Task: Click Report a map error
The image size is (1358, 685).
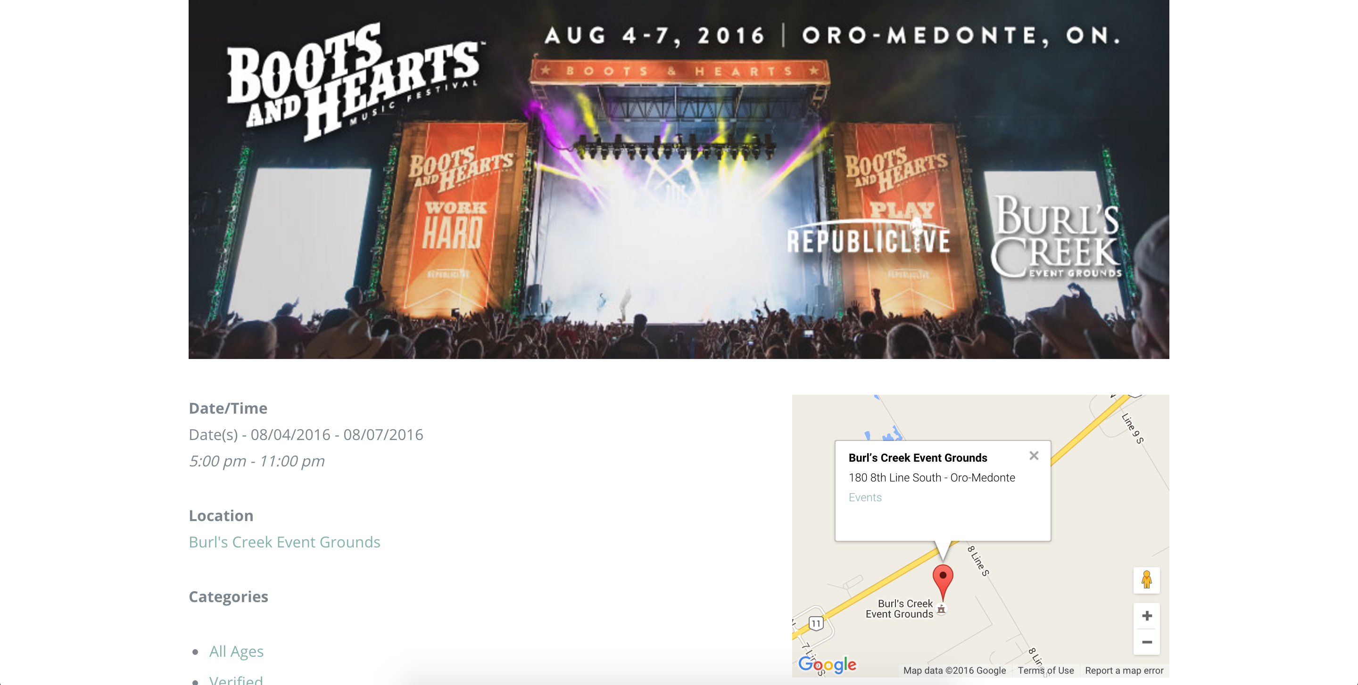Action: pos(1124,670)
